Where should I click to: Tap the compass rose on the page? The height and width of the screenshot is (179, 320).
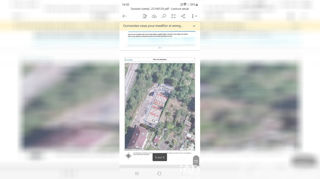[x=128, y=156]
